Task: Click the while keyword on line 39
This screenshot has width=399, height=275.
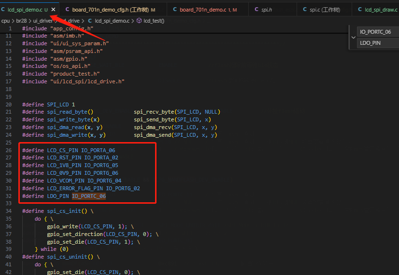Action: click(49, 249)
